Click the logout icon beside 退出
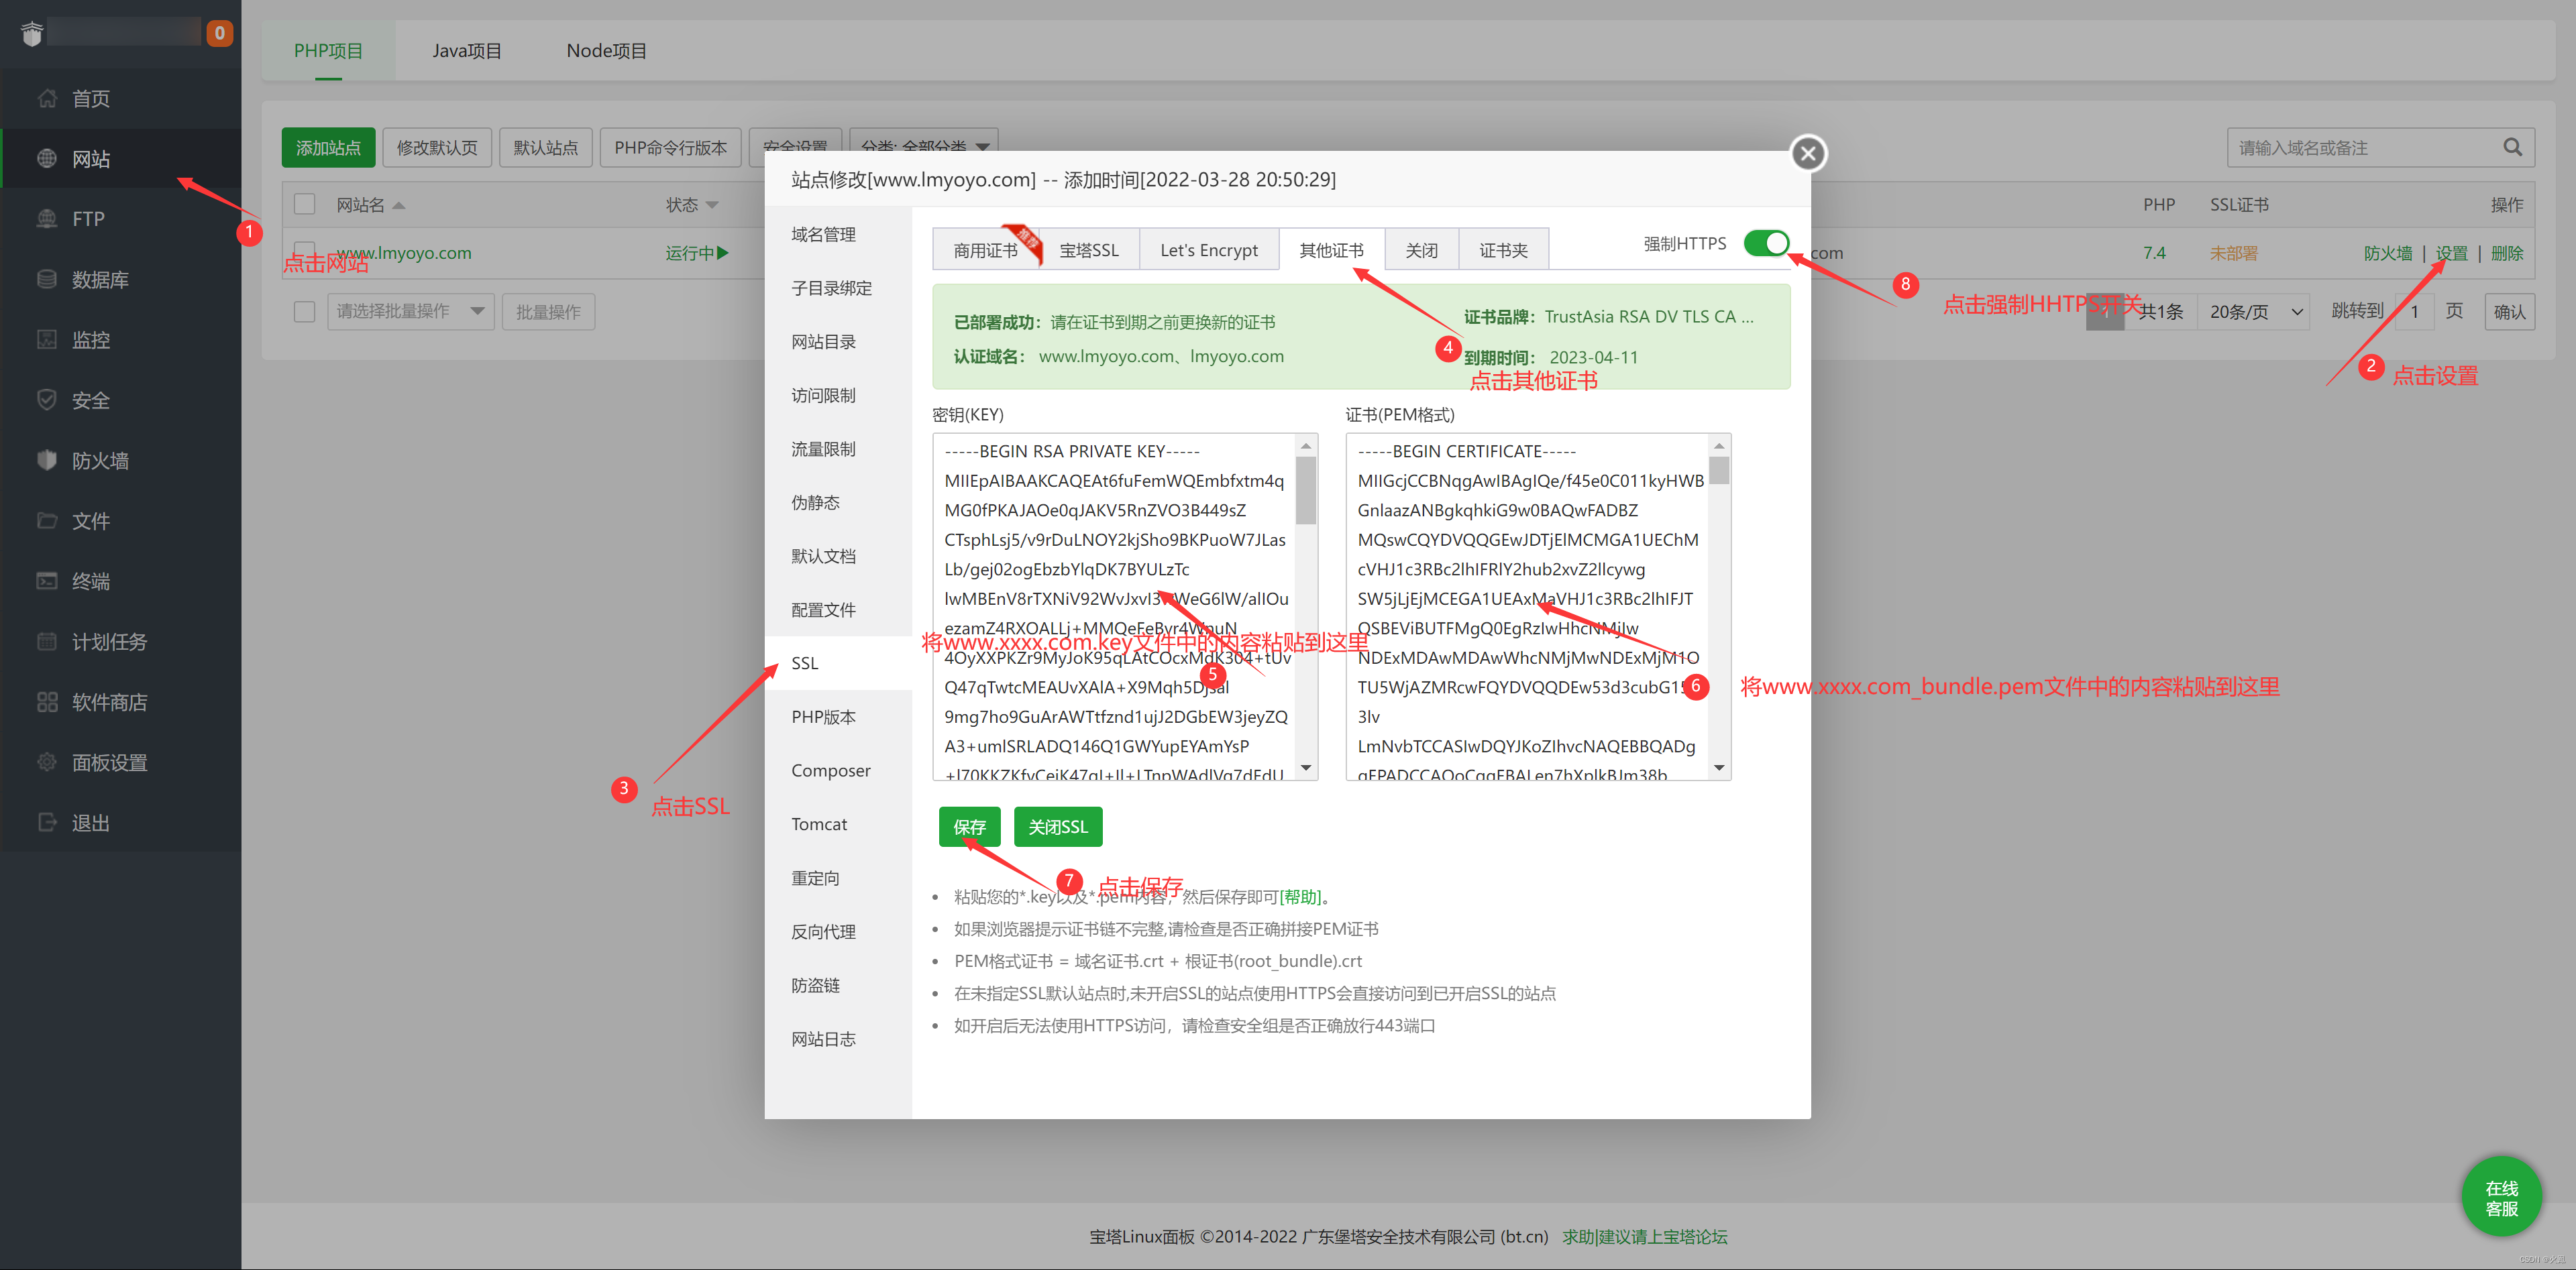 coord(46,821)
